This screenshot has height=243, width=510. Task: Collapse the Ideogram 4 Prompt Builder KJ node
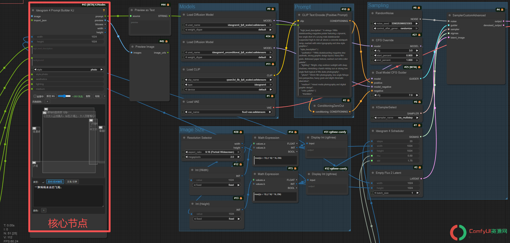tap(33, 10)
